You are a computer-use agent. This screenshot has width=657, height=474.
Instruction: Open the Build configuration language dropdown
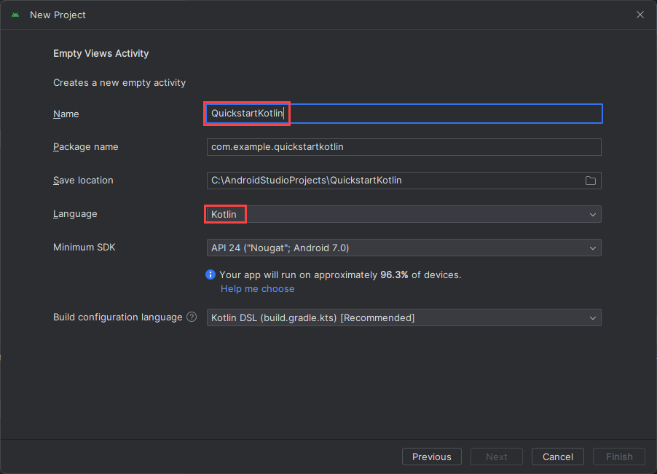click(x=593, y=317)
